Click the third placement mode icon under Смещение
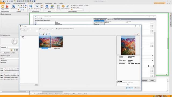Screen dimensions: 172x97 [17, 50]
